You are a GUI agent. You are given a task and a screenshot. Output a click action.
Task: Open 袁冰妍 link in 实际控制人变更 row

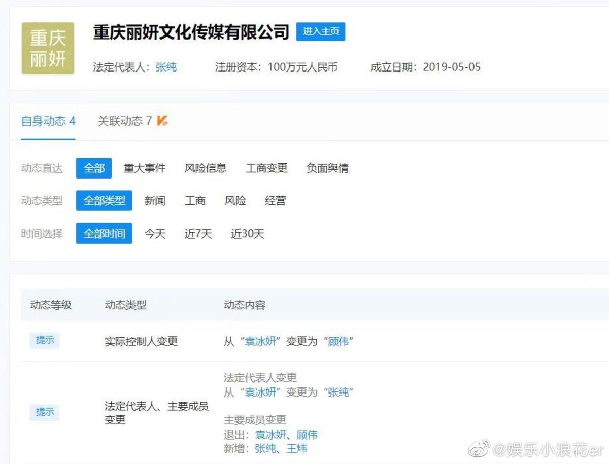click(261, 341)
